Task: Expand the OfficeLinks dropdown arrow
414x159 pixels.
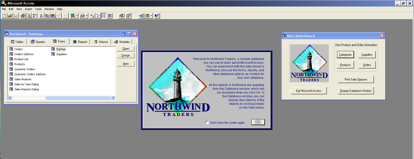Action: click(77, 16)
